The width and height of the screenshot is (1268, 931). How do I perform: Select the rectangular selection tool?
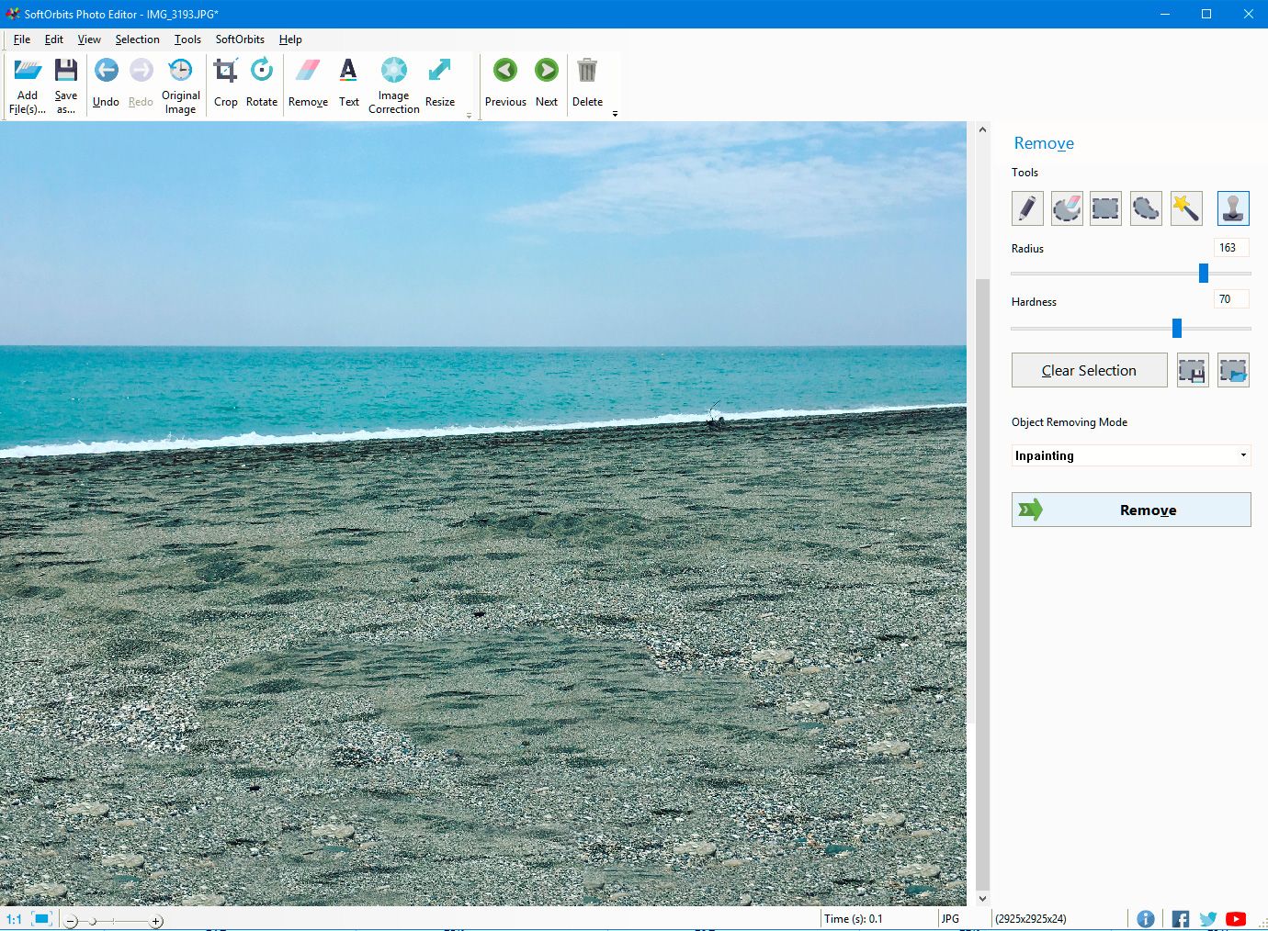1105,208
